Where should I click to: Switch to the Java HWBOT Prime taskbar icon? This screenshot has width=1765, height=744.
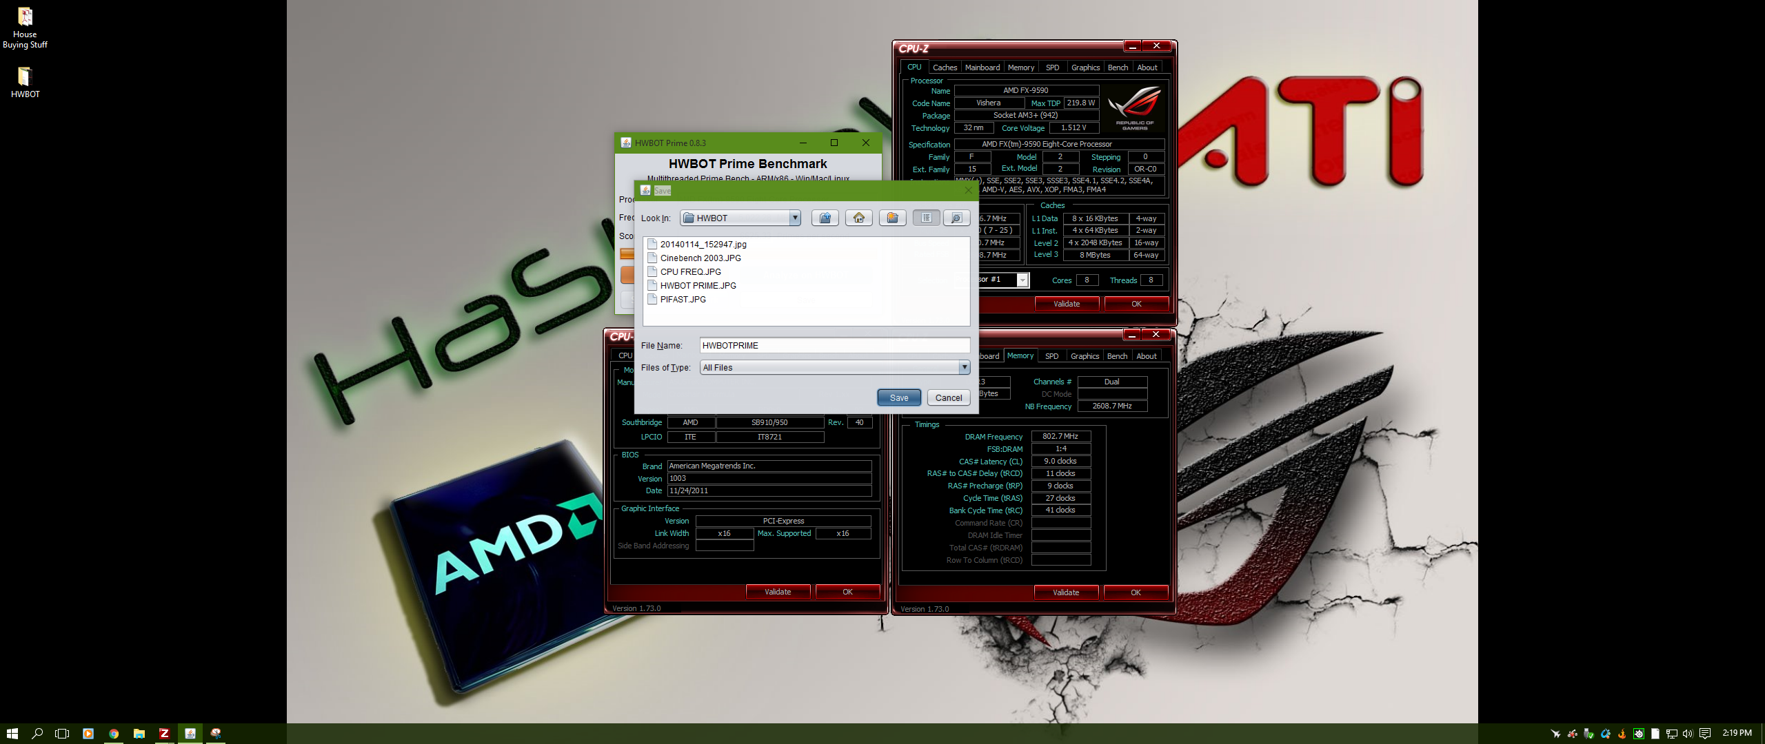[x=190, y=734]
